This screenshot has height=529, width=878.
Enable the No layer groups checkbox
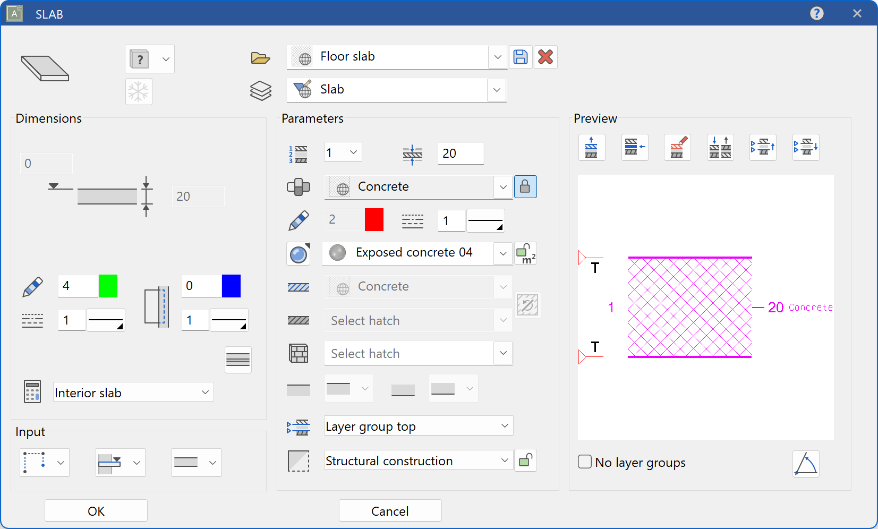point(584,462)
